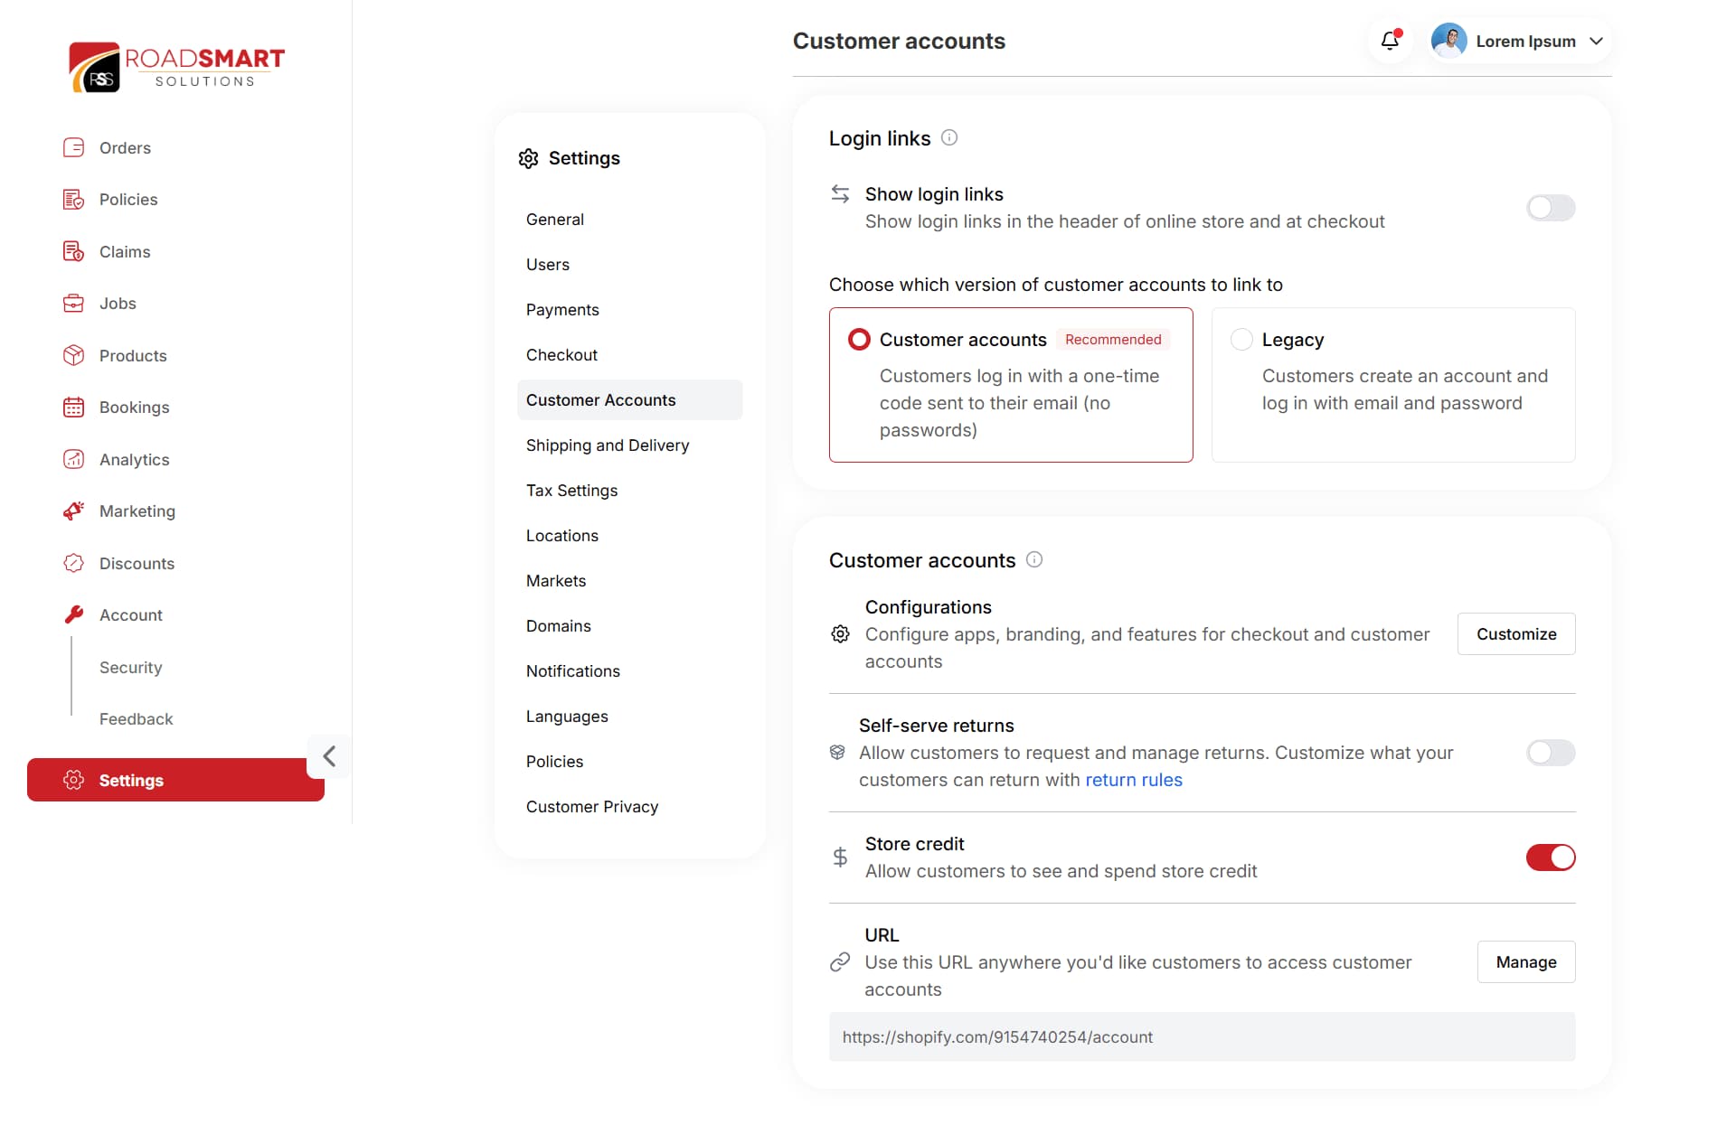
Task: Select the Legacy radio button
Action: [x=1241, y=340]
